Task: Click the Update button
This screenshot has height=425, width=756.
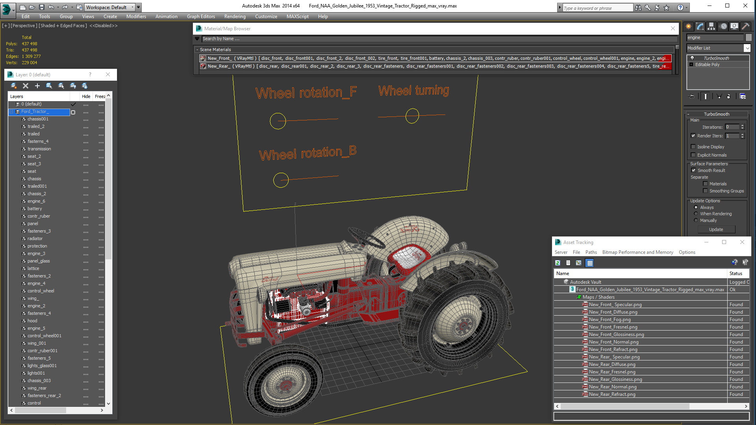Action: 716,229
